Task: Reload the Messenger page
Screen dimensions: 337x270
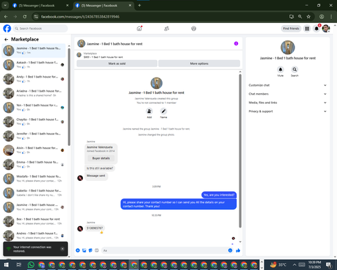Action: (x=25, y=17)
